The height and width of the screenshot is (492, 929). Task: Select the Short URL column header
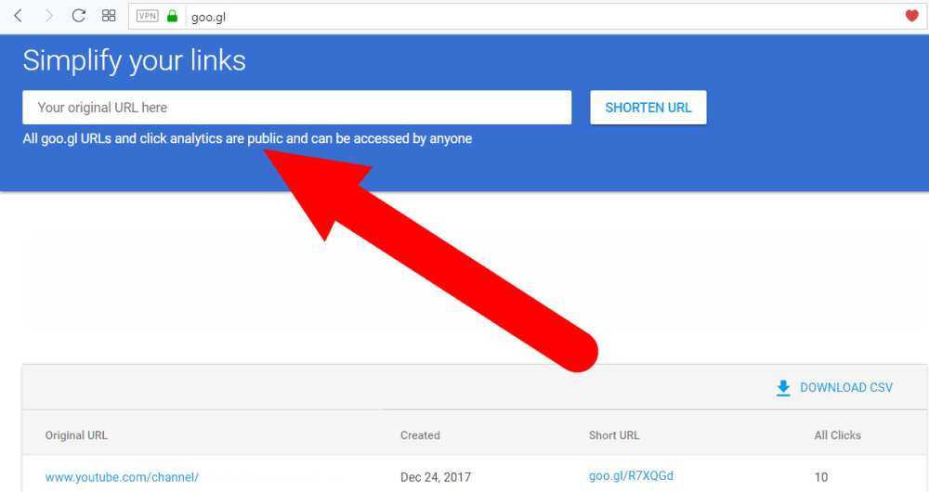pyautogui.click(x=614, y=435)
